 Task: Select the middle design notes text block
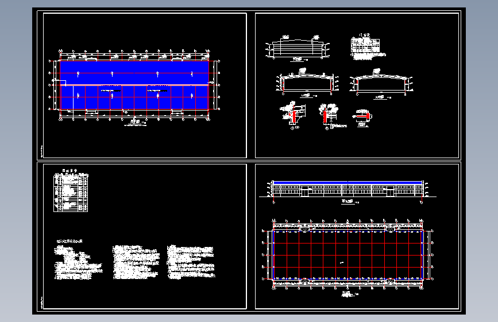pyautogui.click(x=136, y=262)
